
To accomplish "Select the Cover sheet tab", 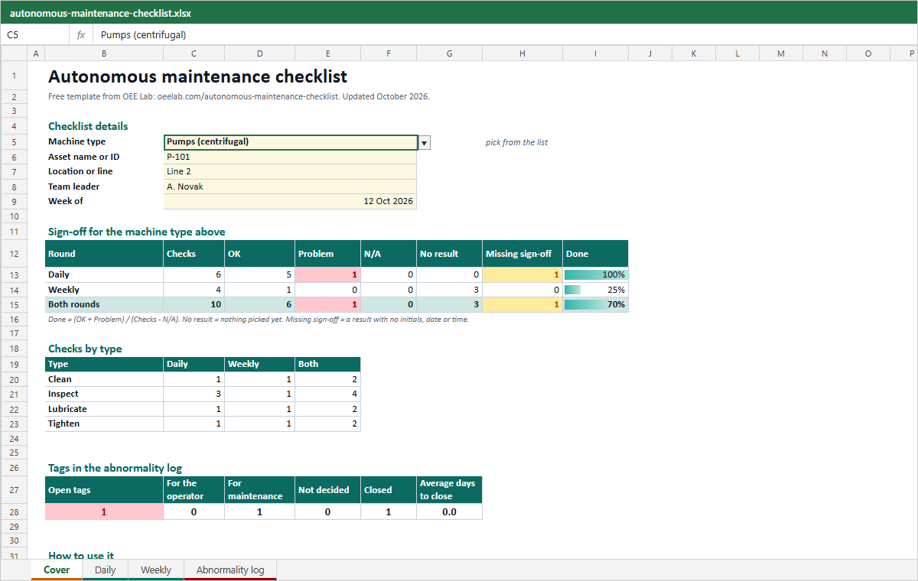I will coord(57,570).
